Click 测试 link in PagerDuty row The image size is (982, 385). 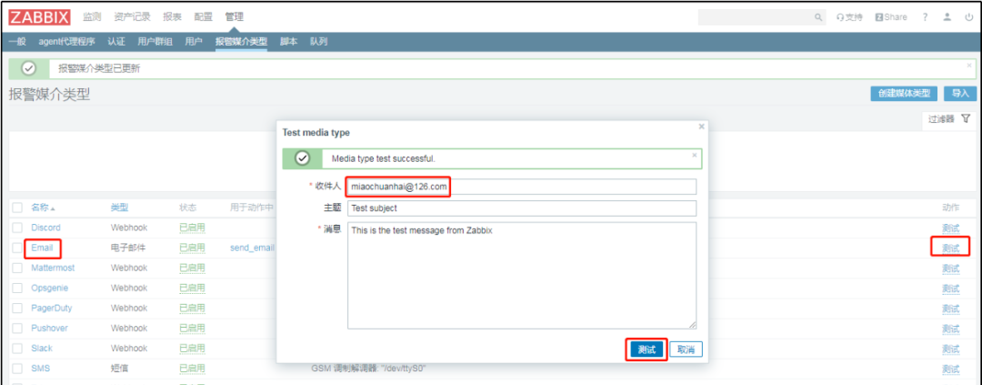point(951,308)
